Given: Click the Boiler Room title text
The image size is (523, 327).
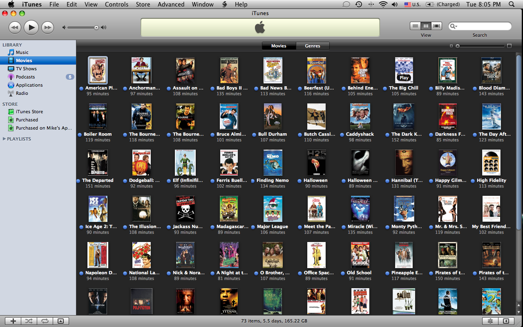Looking at the screenshot, I should tap(98, 134).
